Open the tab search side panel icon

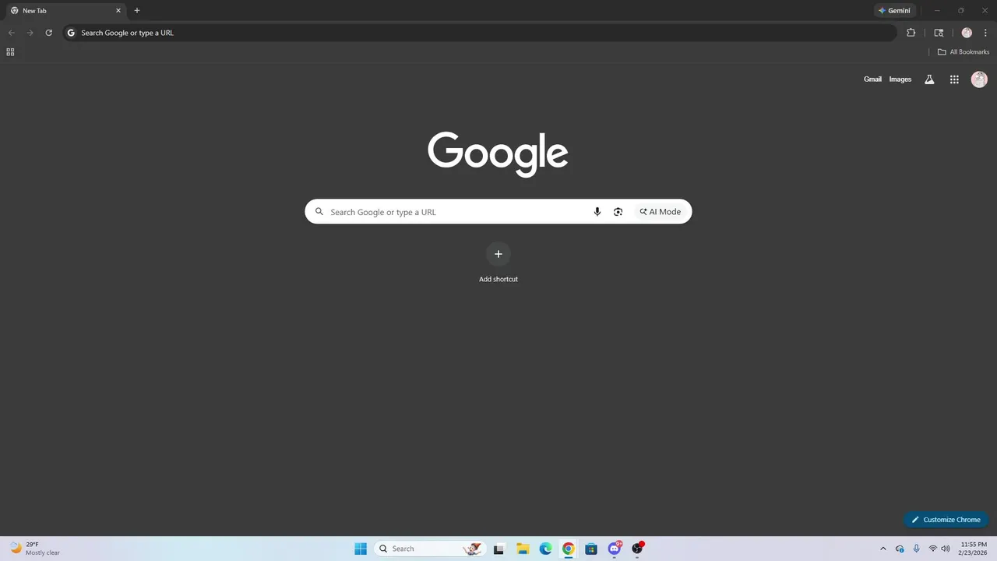click(x=939, y=33)
